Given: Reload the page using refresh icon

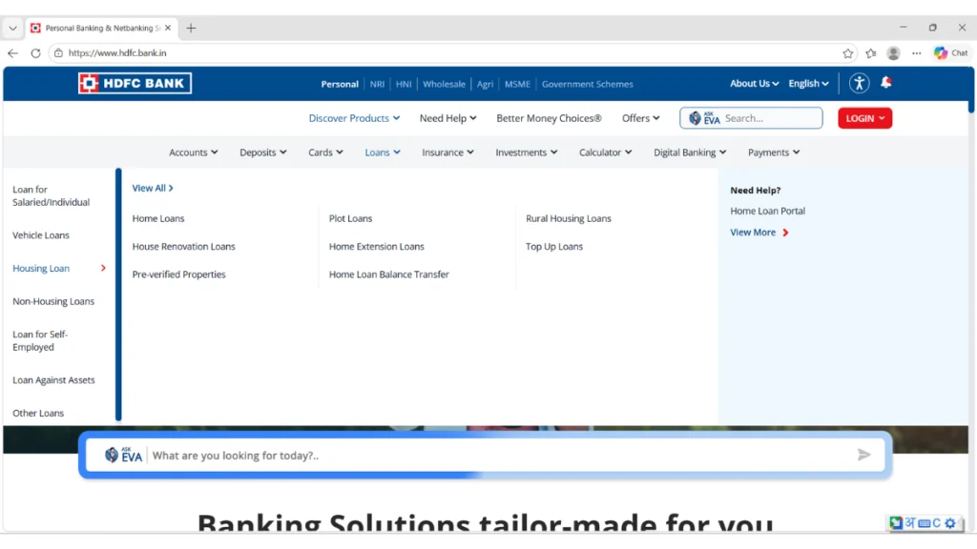Looking at the screenshot, I should click(35, 53).
